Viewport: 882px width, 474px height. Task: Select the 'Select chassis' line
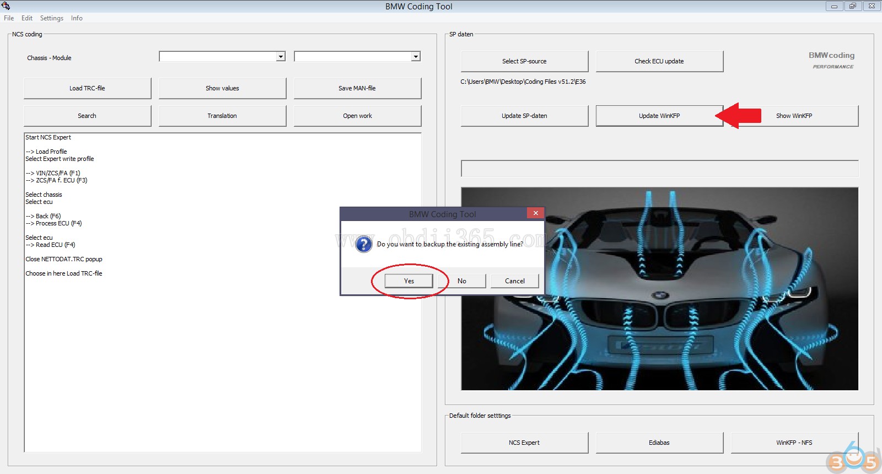point(44,195)
